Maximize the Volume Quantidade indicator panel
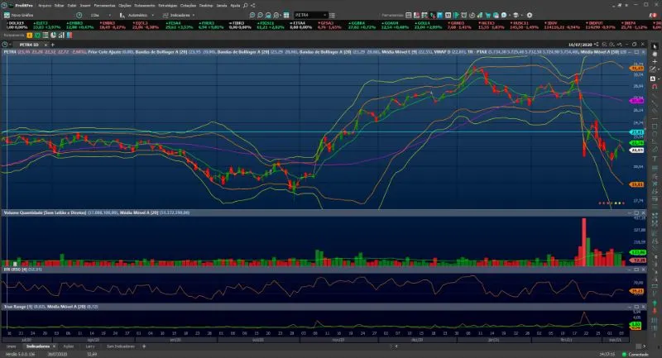The height and width of the screenshot is (358, 662). coord(636,213)
